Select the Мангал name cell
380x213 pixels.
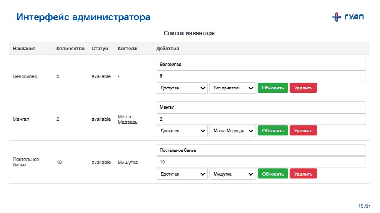click(21, 119)
